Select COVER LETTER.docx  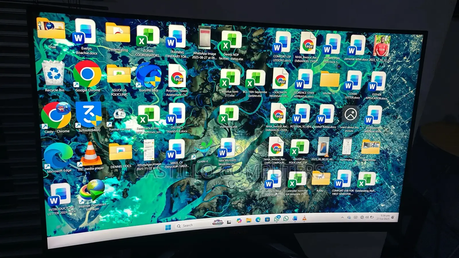coord(353,85)
